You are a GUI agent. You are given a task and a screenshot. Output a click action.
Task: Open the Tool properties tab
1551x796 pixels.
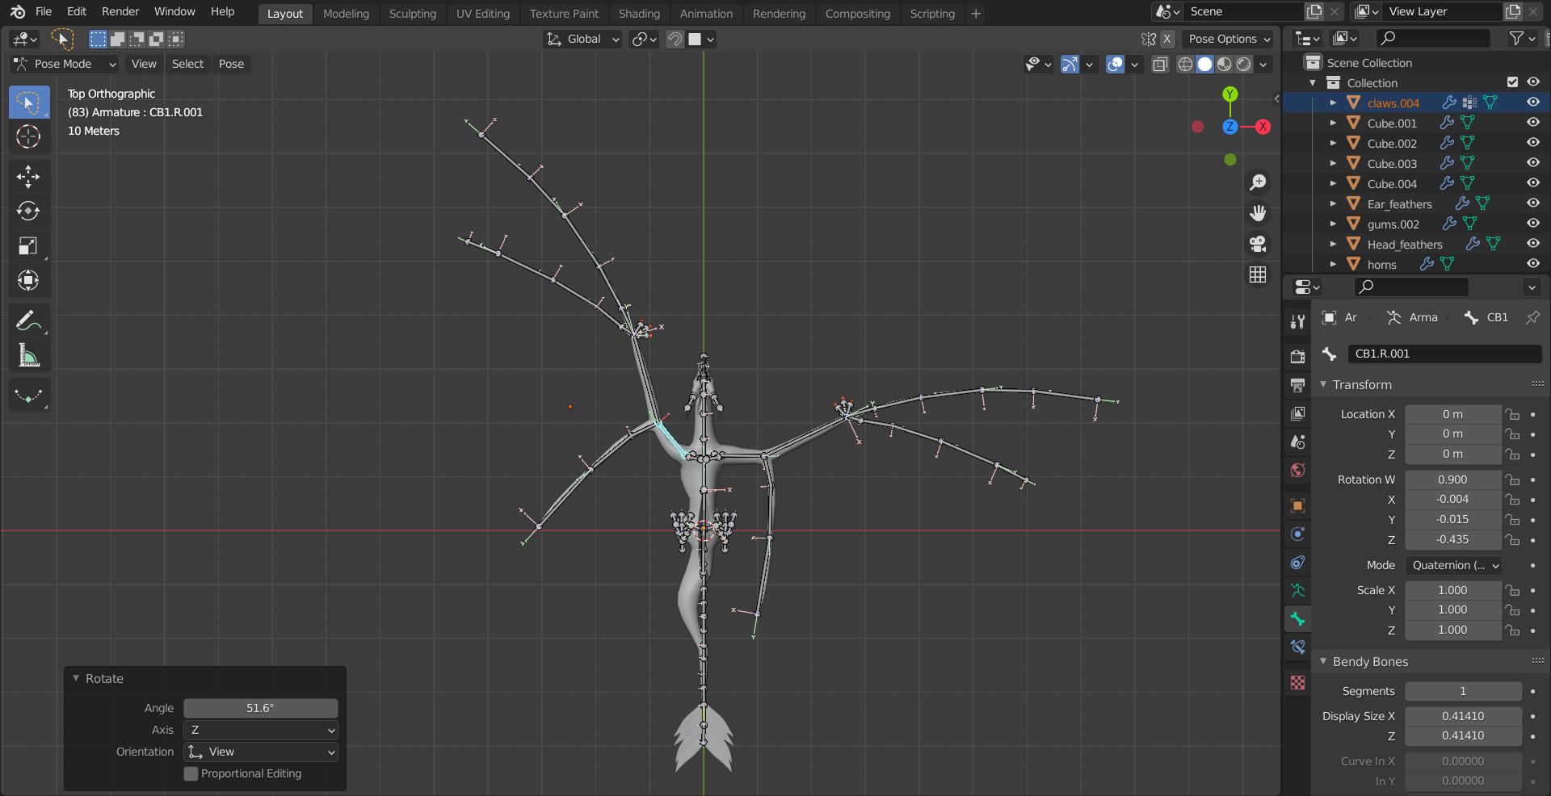1297,321
